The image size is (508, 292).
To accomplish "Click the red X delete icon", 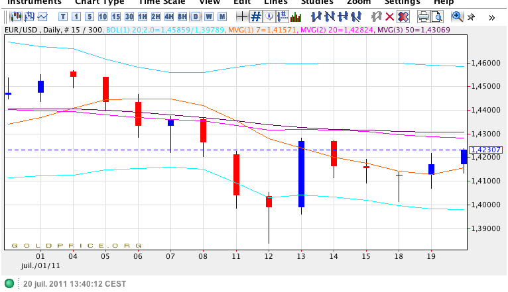I will [x=389, y=17].
